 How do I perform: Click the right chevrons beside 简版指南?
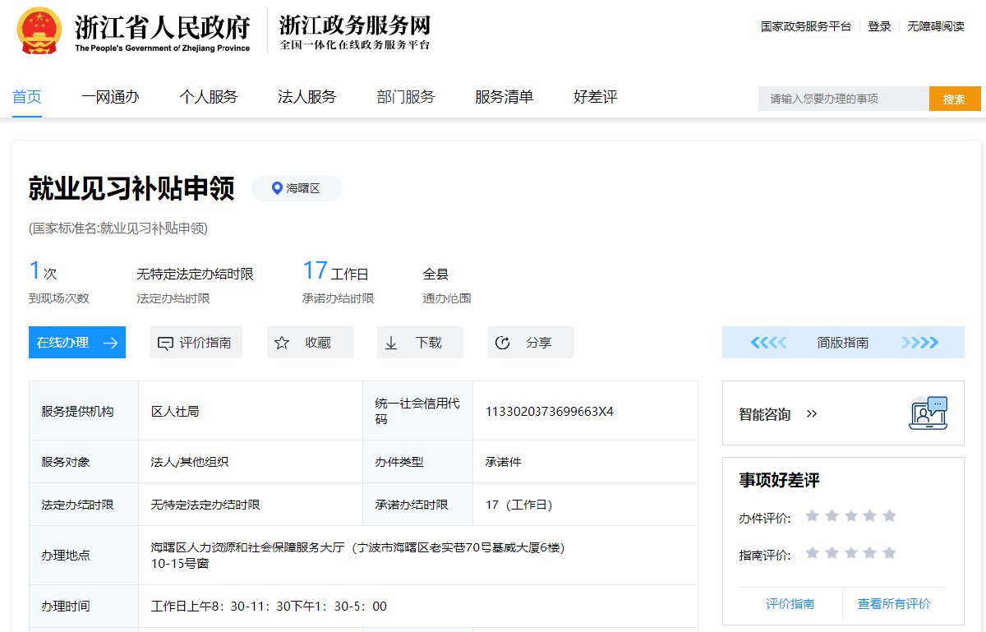click(x=919, y=343)
